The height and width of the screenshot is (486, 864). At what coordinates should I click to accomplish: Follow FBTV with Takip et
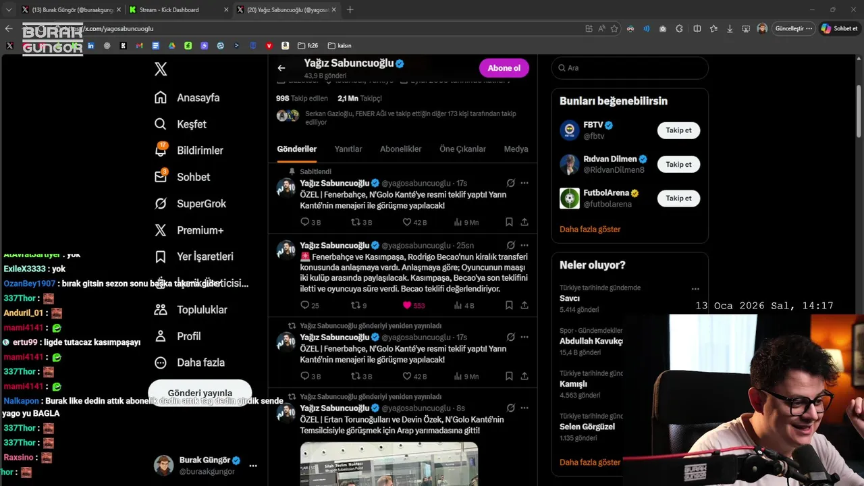point(678,130)
